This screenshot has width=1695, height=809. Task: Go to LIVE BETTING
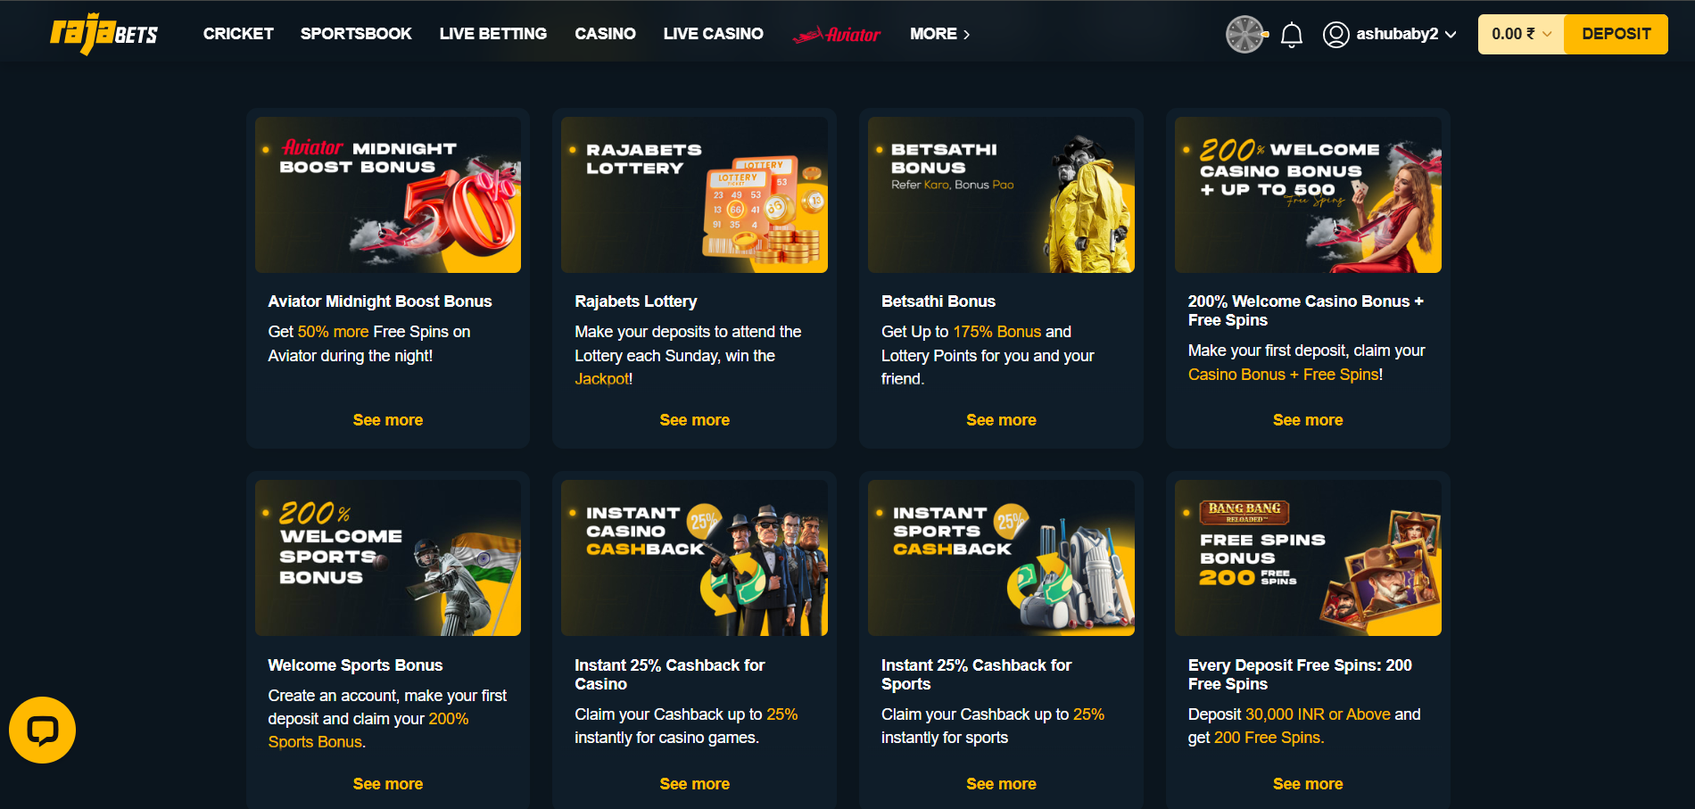click(492, 34)
